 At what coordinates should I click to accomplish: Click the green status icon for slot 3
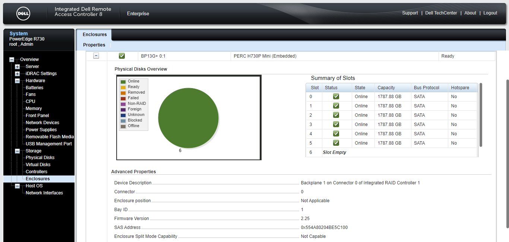coord(336,124)
